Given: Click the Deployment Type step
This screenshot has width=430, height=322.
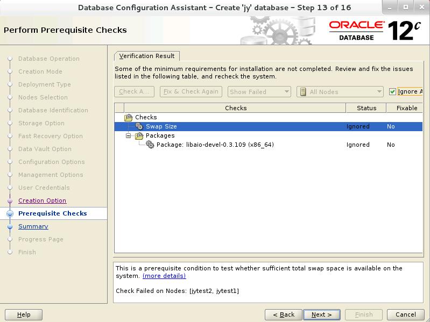Looking at the screenshot, I should (x=45, y=84).
